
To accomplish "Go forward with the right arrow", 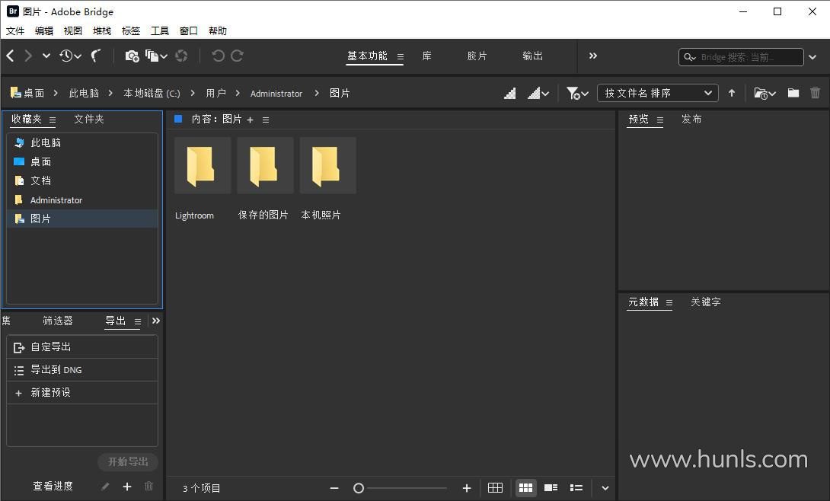I will pos(29,56).
